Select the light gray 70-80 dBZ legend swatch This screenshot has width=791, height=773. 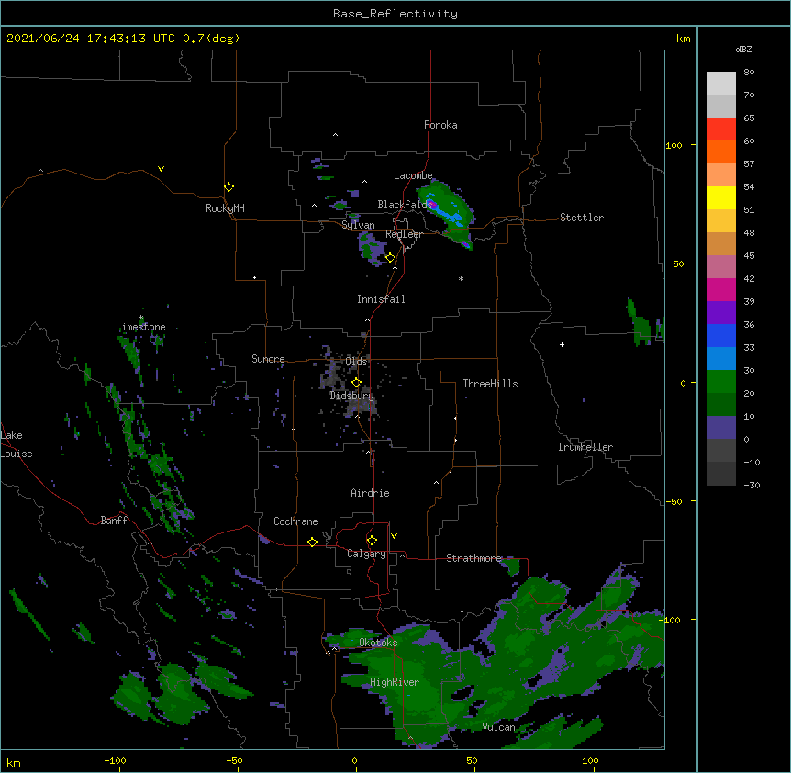tap(721, 84)
